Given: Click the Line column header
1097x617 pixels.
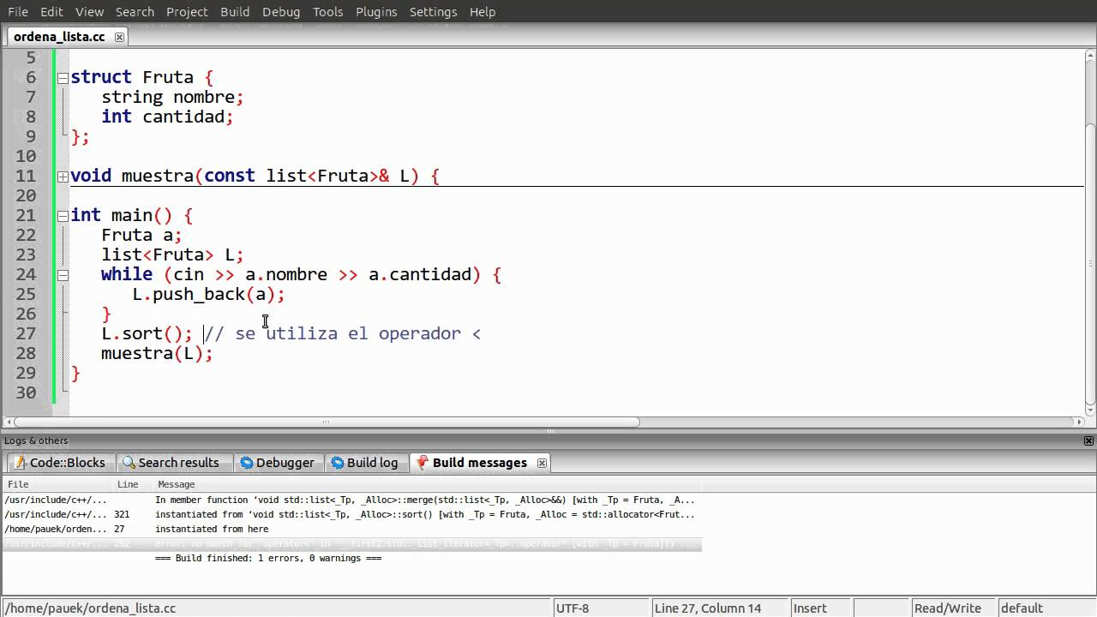Looking at the screenshot, I should (x=133, y=484).
